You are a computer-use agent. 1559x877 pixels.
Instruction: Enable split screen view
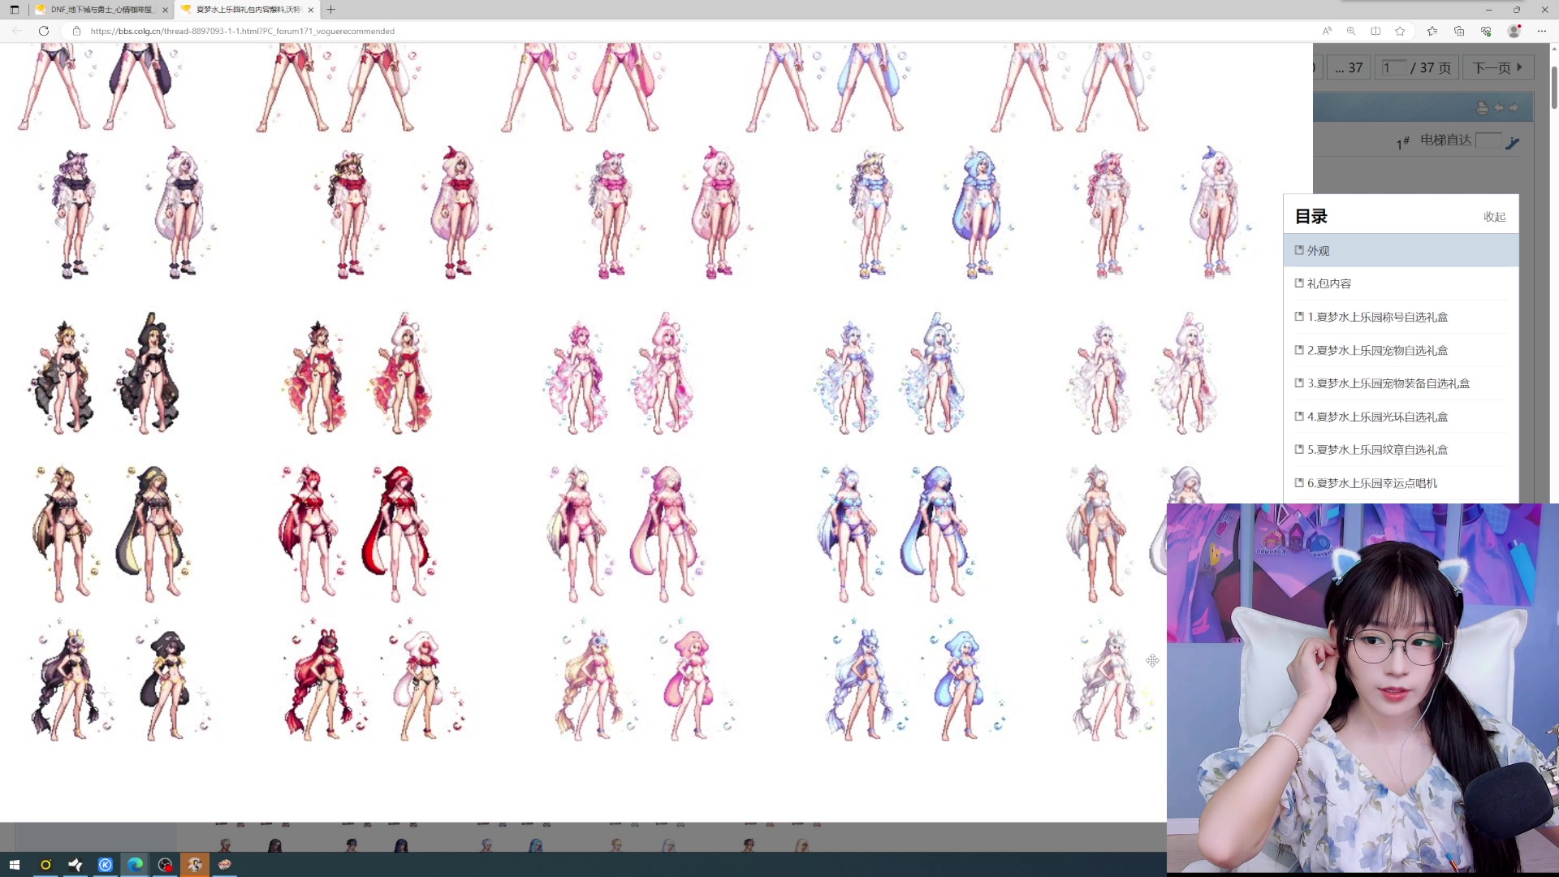click(x=1375, y=31)
